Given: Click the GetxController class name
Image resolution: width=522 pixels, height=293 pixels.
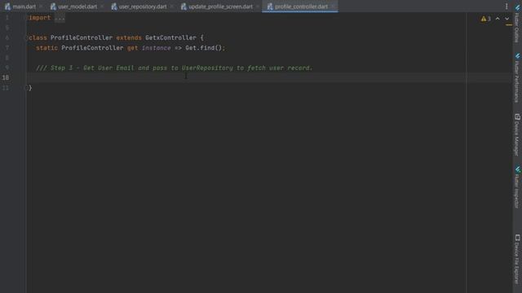Looking at the screenshot, I should tap(170, 38).
